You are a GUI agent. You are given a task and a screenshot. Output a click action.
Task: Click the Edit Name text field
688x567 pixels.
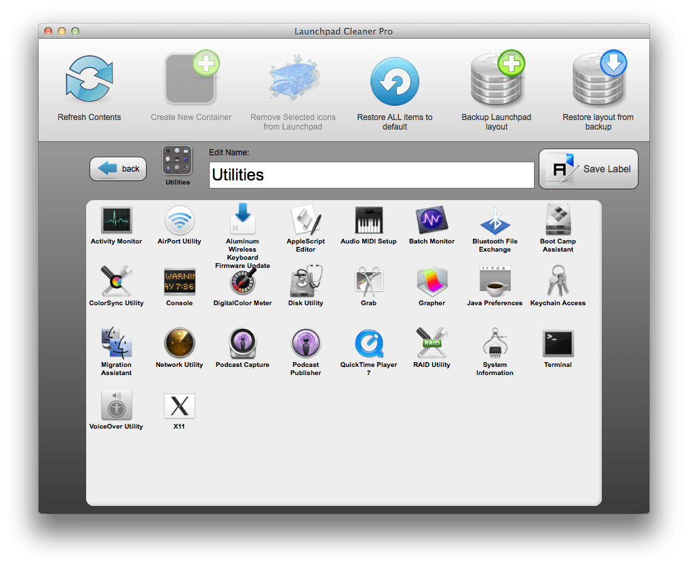tap(372, 175)
